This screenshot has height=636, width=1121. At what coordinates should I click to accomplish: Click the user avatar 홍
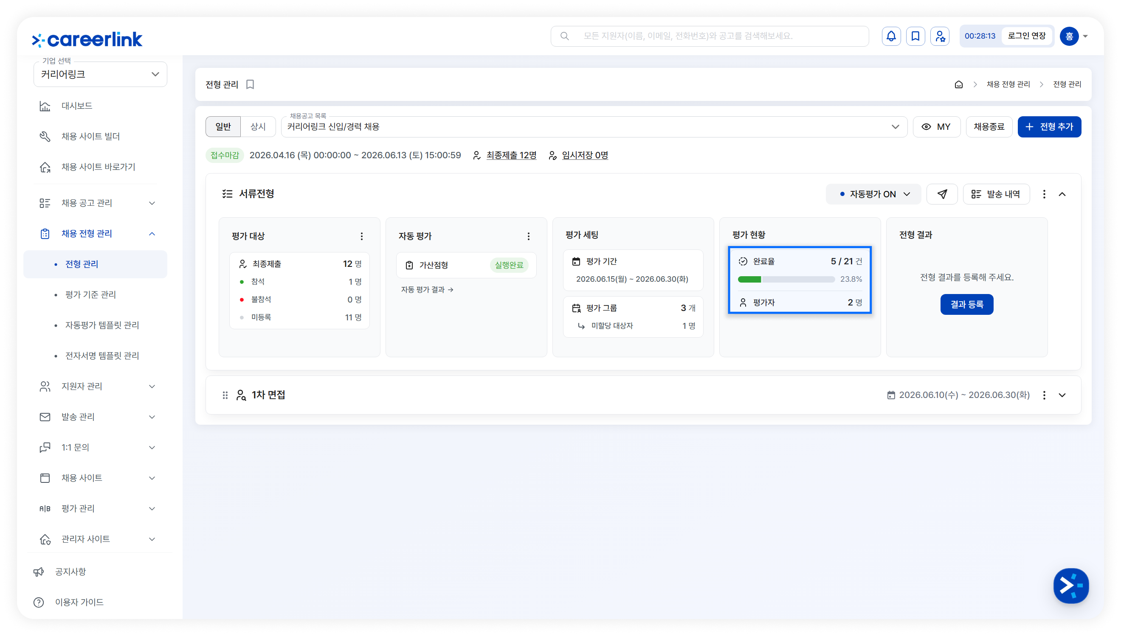click(1069, 36)
